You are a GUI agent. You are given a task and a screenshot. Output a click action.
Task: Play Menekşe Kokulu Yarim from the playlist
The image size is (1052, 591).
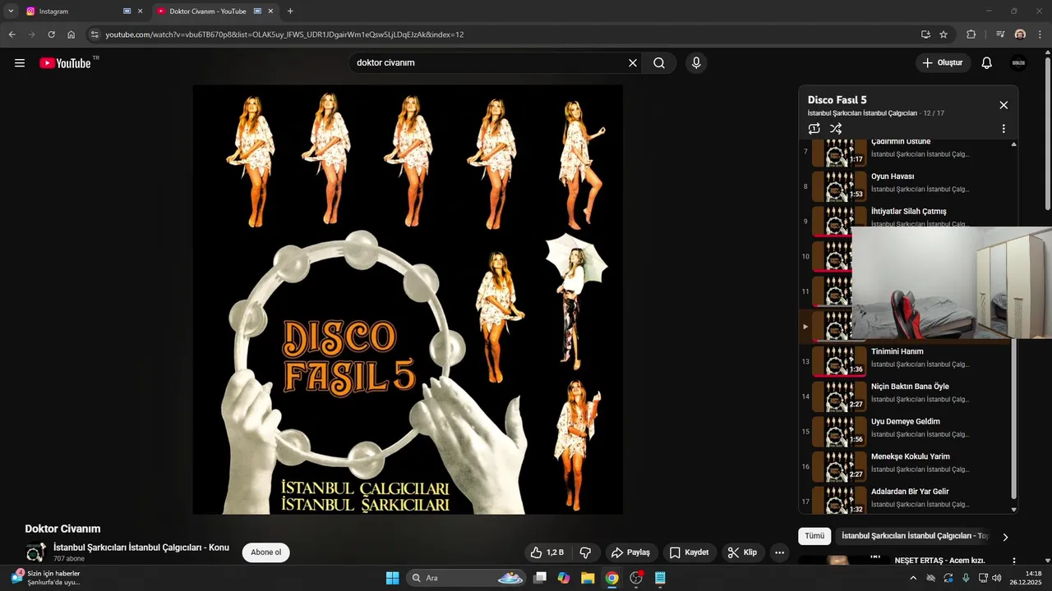[907, 466]
